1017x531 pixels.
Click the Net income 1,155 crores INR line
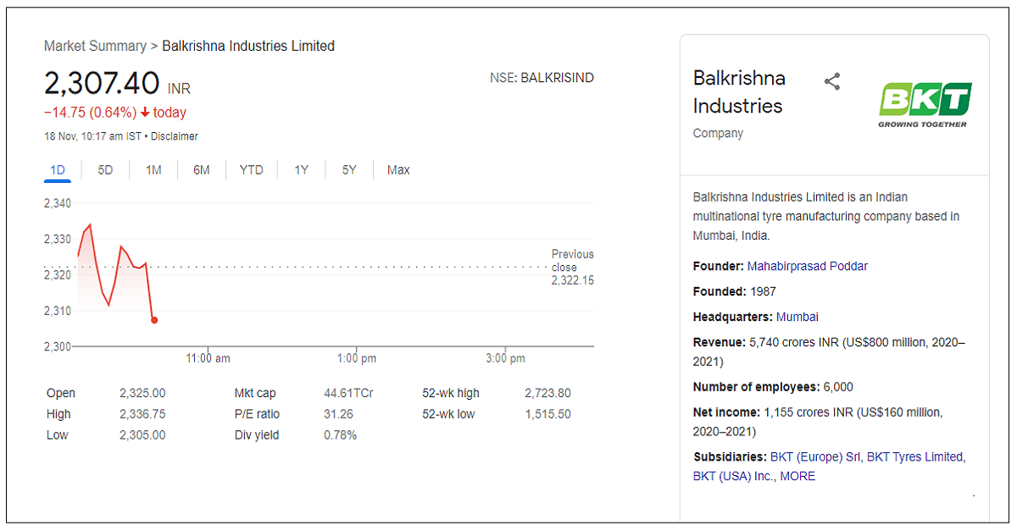click(x=818, y=422)
